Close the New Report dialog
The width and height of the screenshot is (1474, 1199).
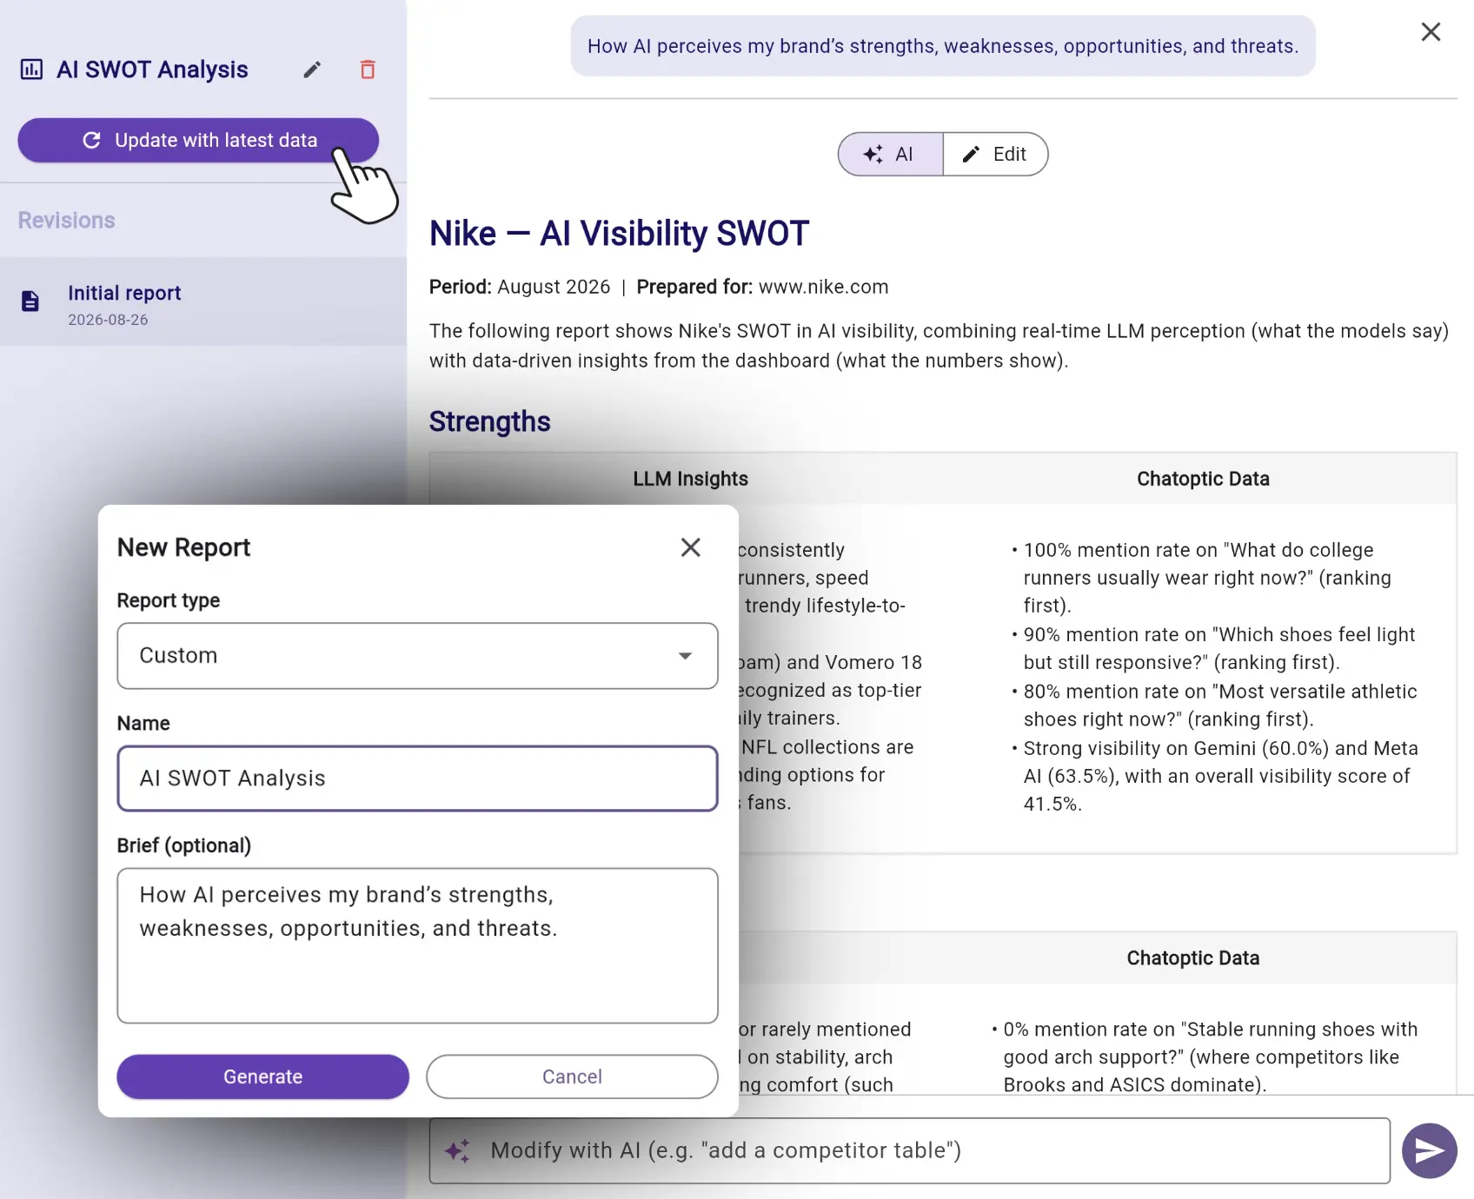[x=691, y=547]
